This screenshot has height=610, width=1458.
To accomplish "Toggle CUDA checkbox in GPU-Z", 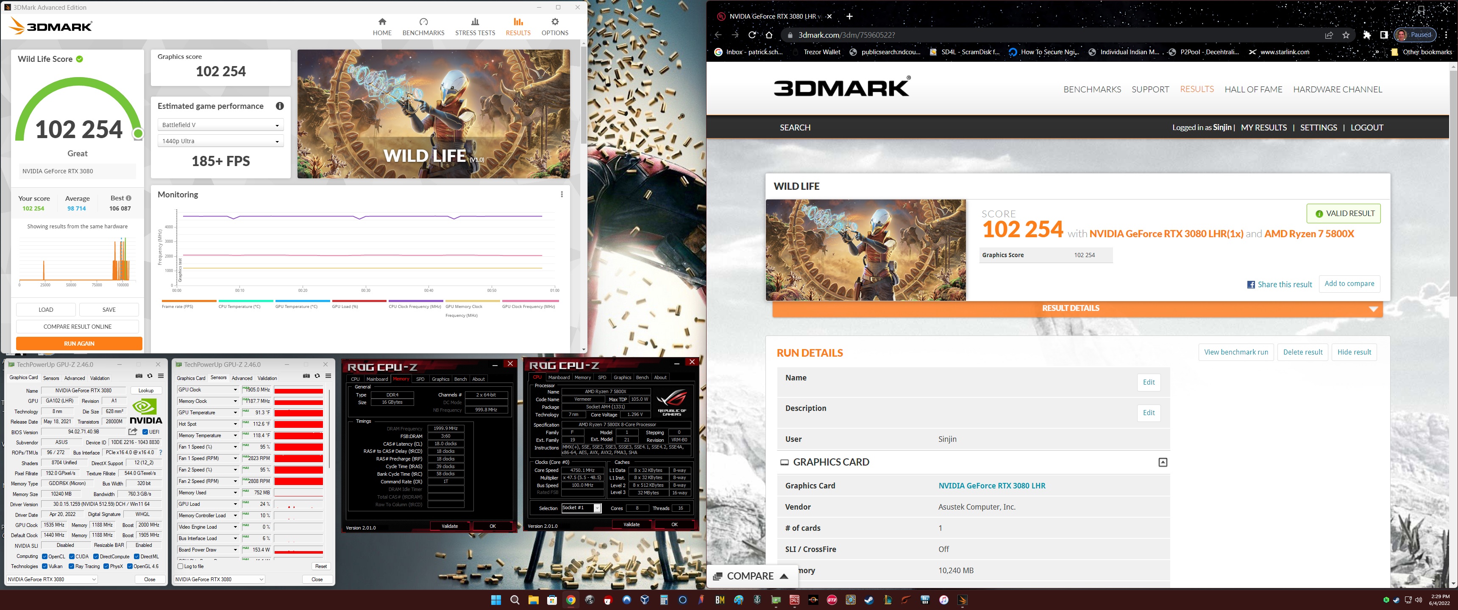I will 72,556.
